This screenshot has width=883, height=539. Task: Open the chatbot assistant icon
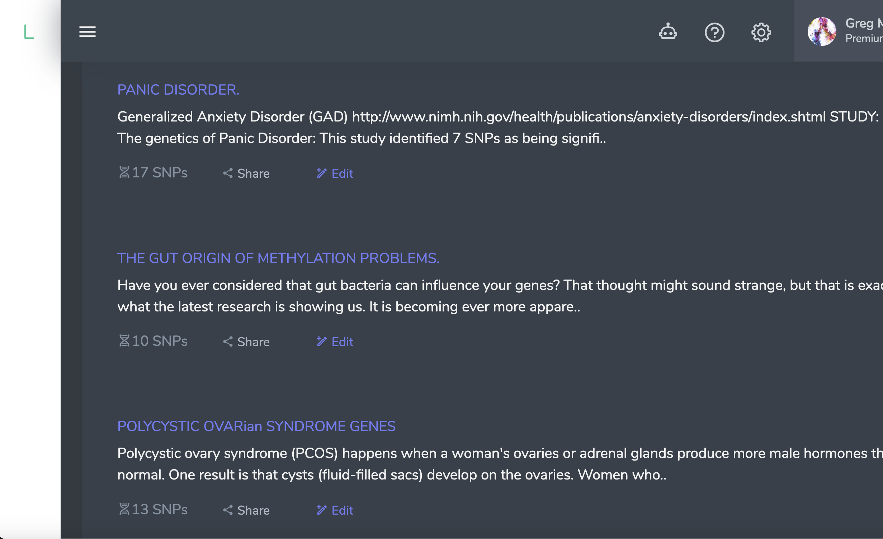(x=667, y=32)
